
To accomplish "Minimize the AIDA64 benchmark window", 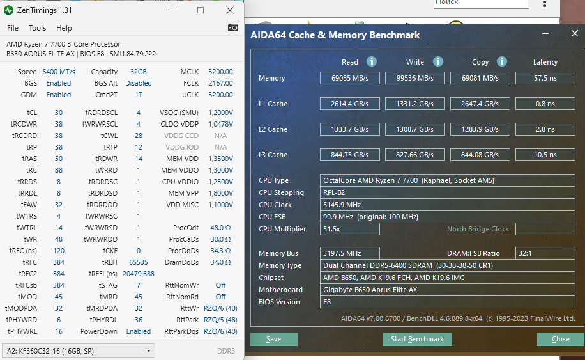I will point(545,34).
